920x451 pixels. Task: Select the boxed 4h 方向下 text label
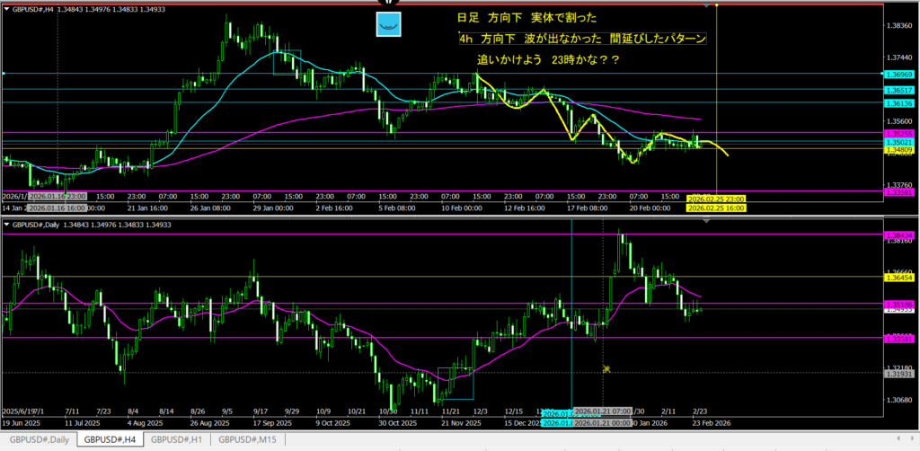coord(581,40)
